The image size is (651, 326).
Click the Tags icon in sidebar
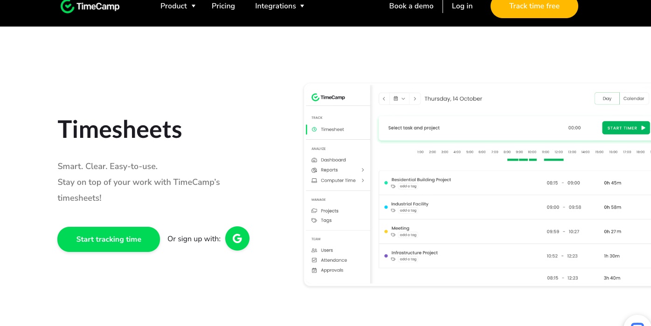[314, 220]
